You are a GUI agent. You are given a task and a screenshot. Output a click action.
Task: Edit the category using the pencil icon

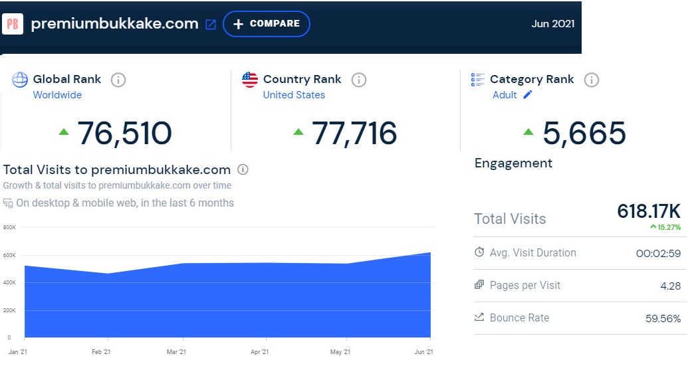[528, 94]
